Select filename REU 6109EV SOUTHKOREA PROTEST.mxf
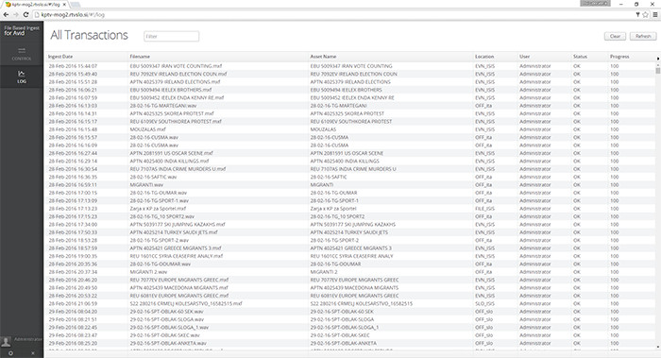This screenshot has width=661, height=358. pyautogui.click(x=176, y=122)
